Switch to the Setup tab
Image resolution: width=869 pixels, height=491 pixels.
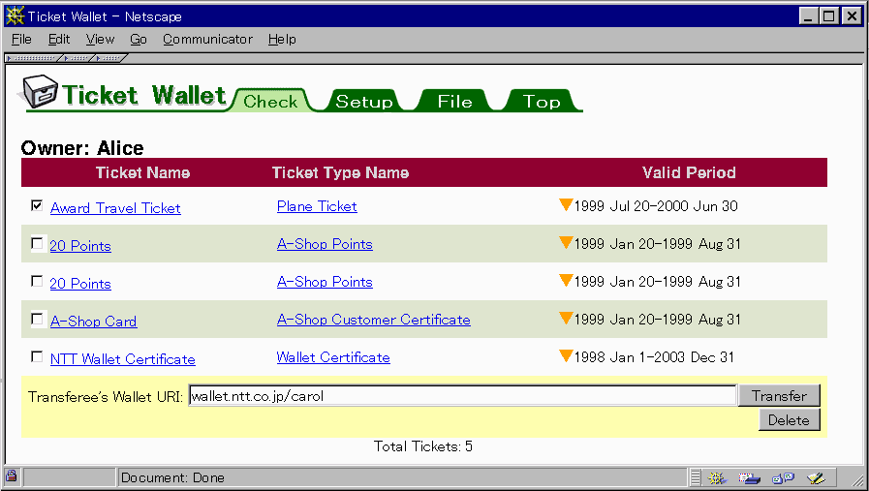click(x=364, y=102)
